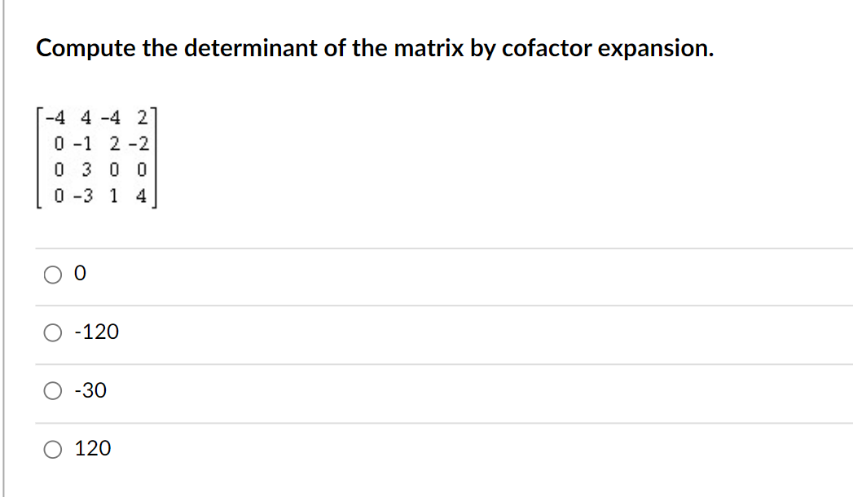Click the divider above the answer choices
The width and height of the screenshot is (853, 497).
coord(424,246)
